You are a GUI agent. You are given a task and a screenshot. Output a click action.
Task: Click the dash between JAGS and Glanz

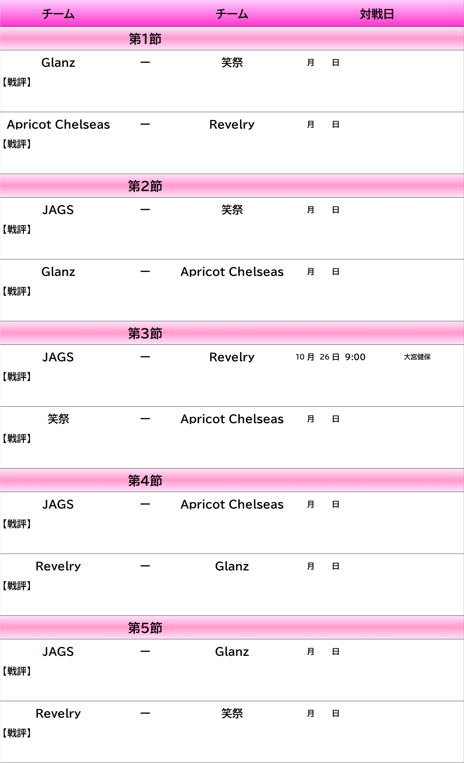pyautogui.click(x=145, y=651)
